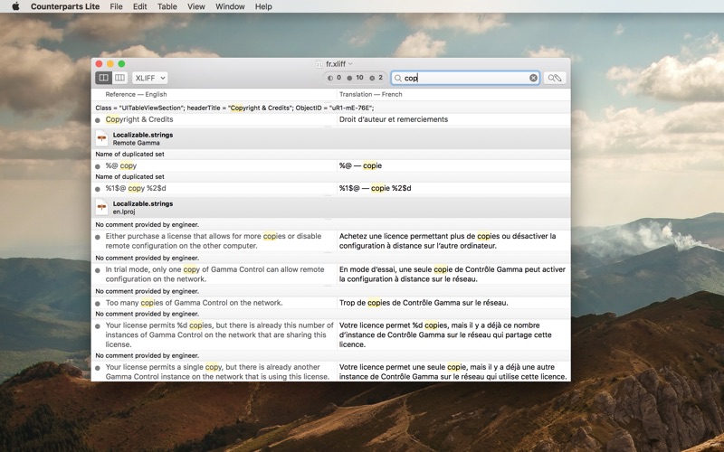Viewport: 724px width, 452px height.
Task: Edit translation 'Achetez une licence permettant'
Action: (448, 240)
